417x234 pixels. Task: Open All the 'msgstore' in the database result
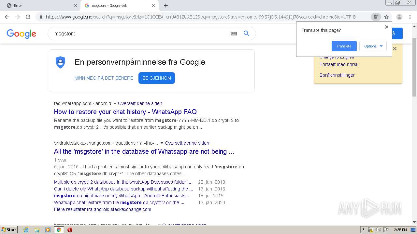point(144,151)
